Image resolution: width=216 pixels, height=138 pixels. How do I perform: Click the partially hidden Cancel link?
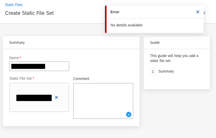204,13
